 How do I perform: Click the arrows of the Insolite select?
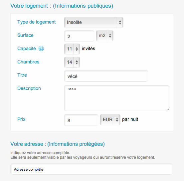pos(120,22)
